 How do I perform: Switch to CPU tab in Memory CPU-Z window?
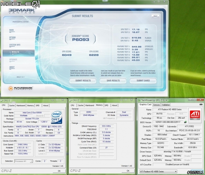click(x=72, y=105)
